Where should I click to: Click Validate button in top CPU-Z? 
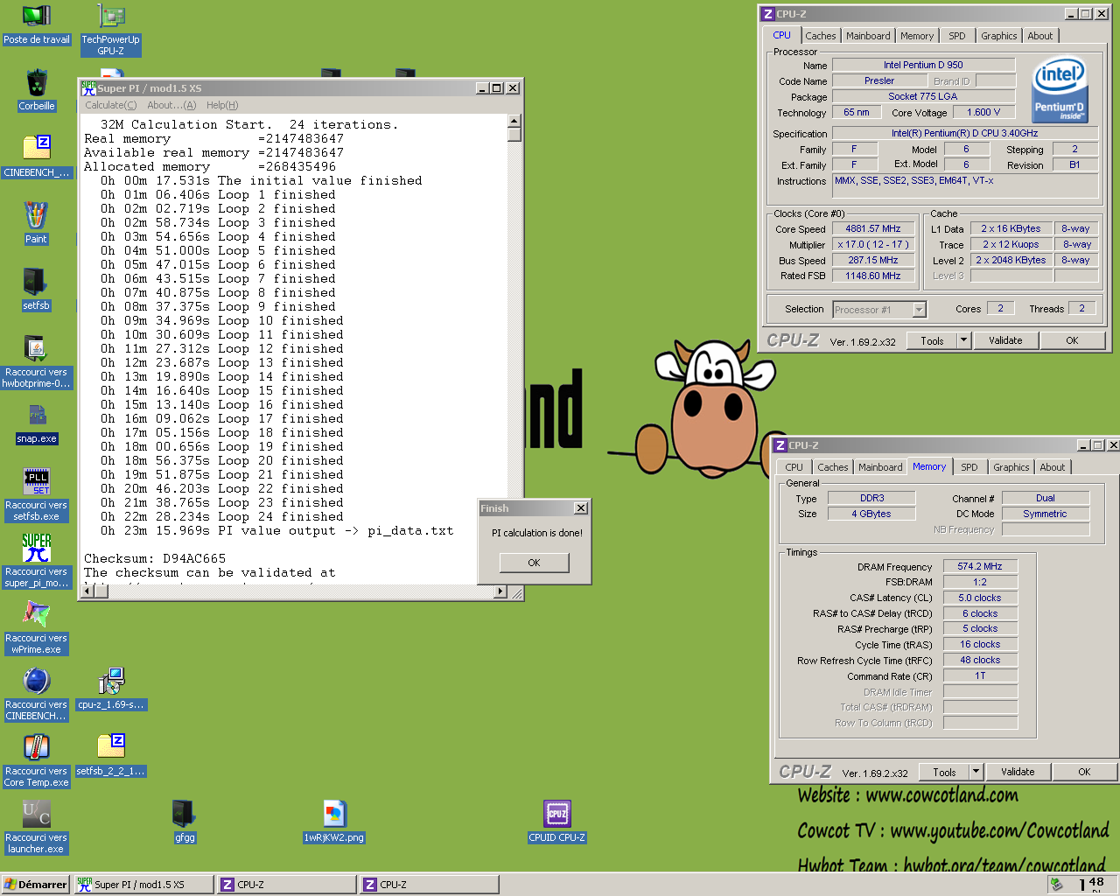(1005, 340)
